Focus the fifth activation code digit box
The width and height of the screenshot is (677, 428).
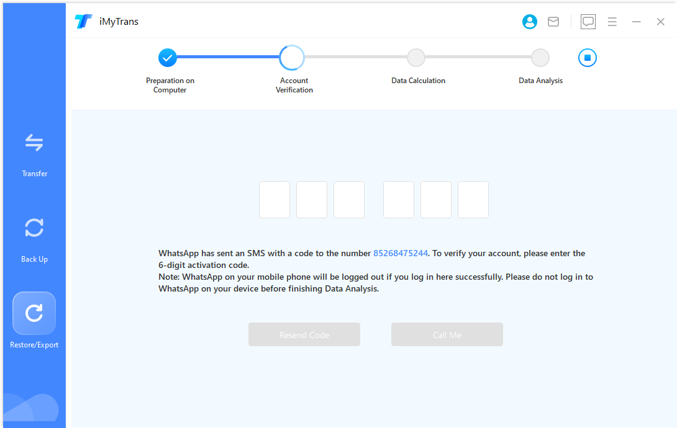[435, 200]
